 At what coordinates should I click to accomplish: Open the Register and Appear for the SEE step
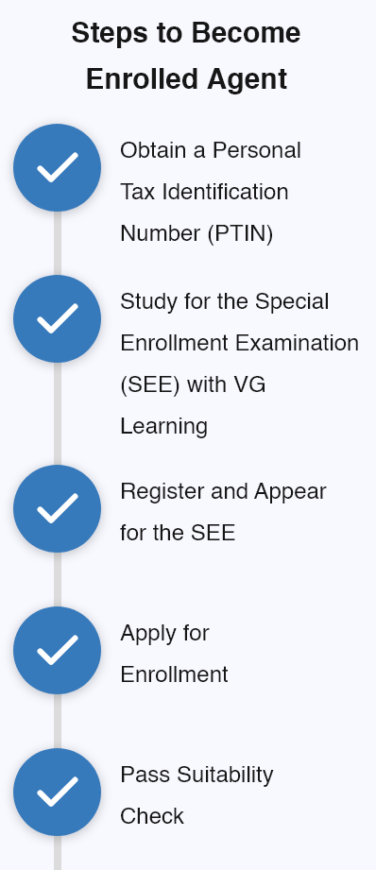coord(223,512)
